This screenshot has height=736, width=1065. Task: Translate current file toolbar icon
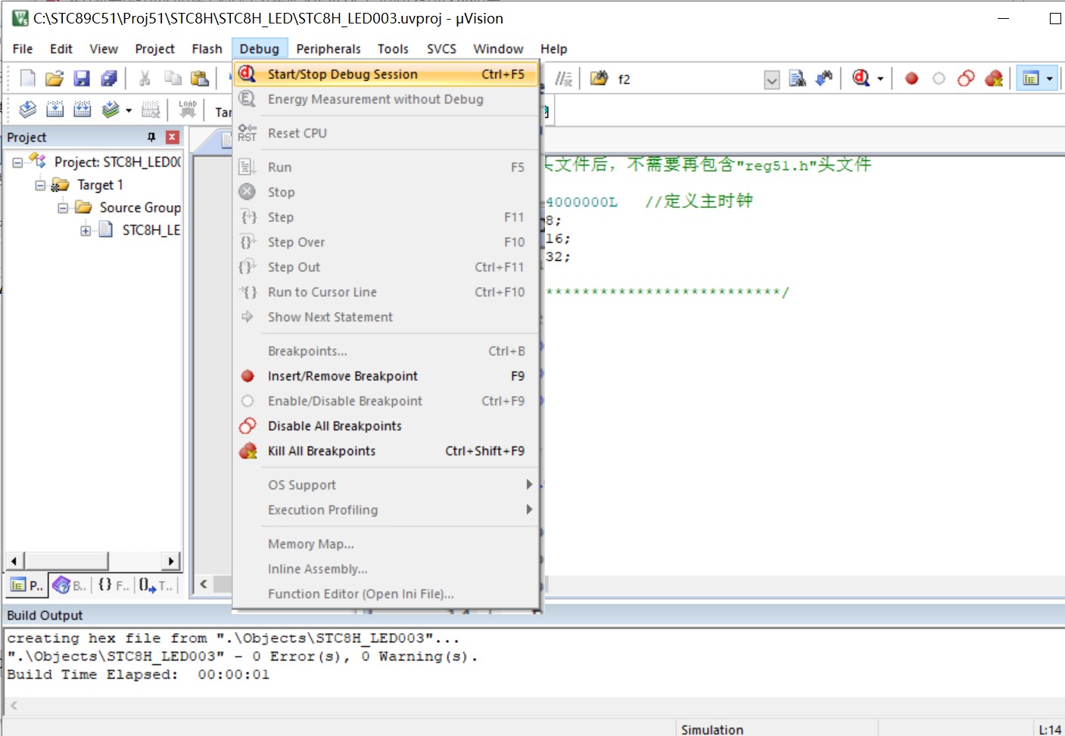(x=27, y=110)
